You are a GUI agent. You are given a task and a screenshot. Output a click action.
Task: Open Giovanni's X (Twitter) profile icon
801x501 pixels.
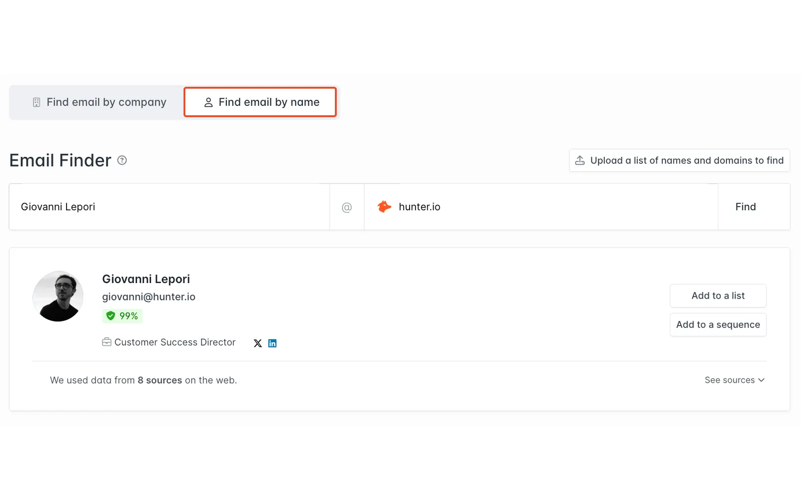[x=258, y=343]
